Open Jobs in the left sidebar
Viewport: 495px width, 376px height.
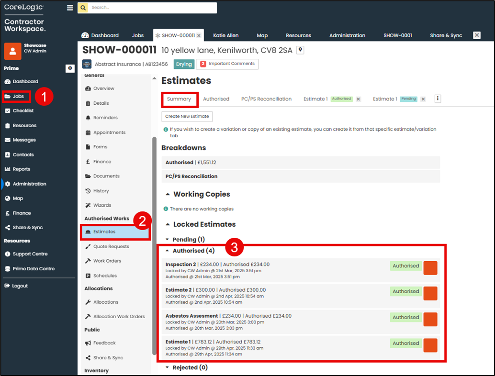click(14, 96)
